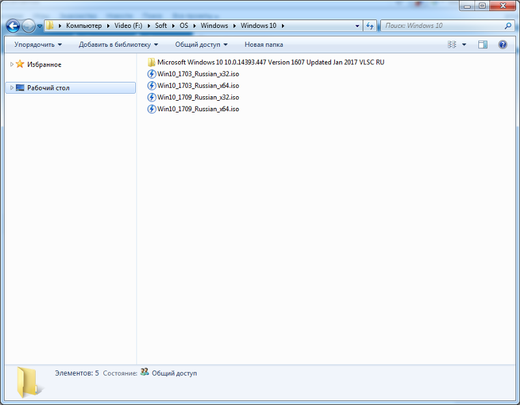Click icon of Win10_1709_Russian_x32.iso
This screenshot has height=405, width=520.
click(151, 97)
